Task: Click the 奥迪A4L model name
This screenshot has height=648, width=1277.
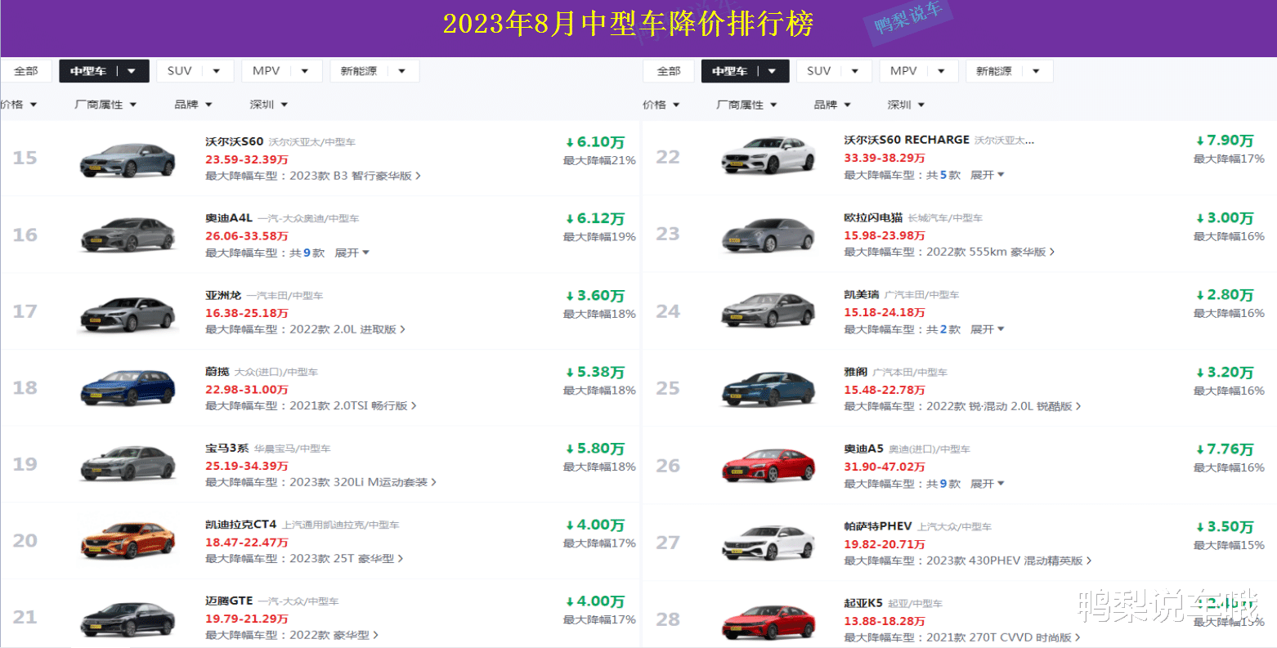Action: [229, 218]
